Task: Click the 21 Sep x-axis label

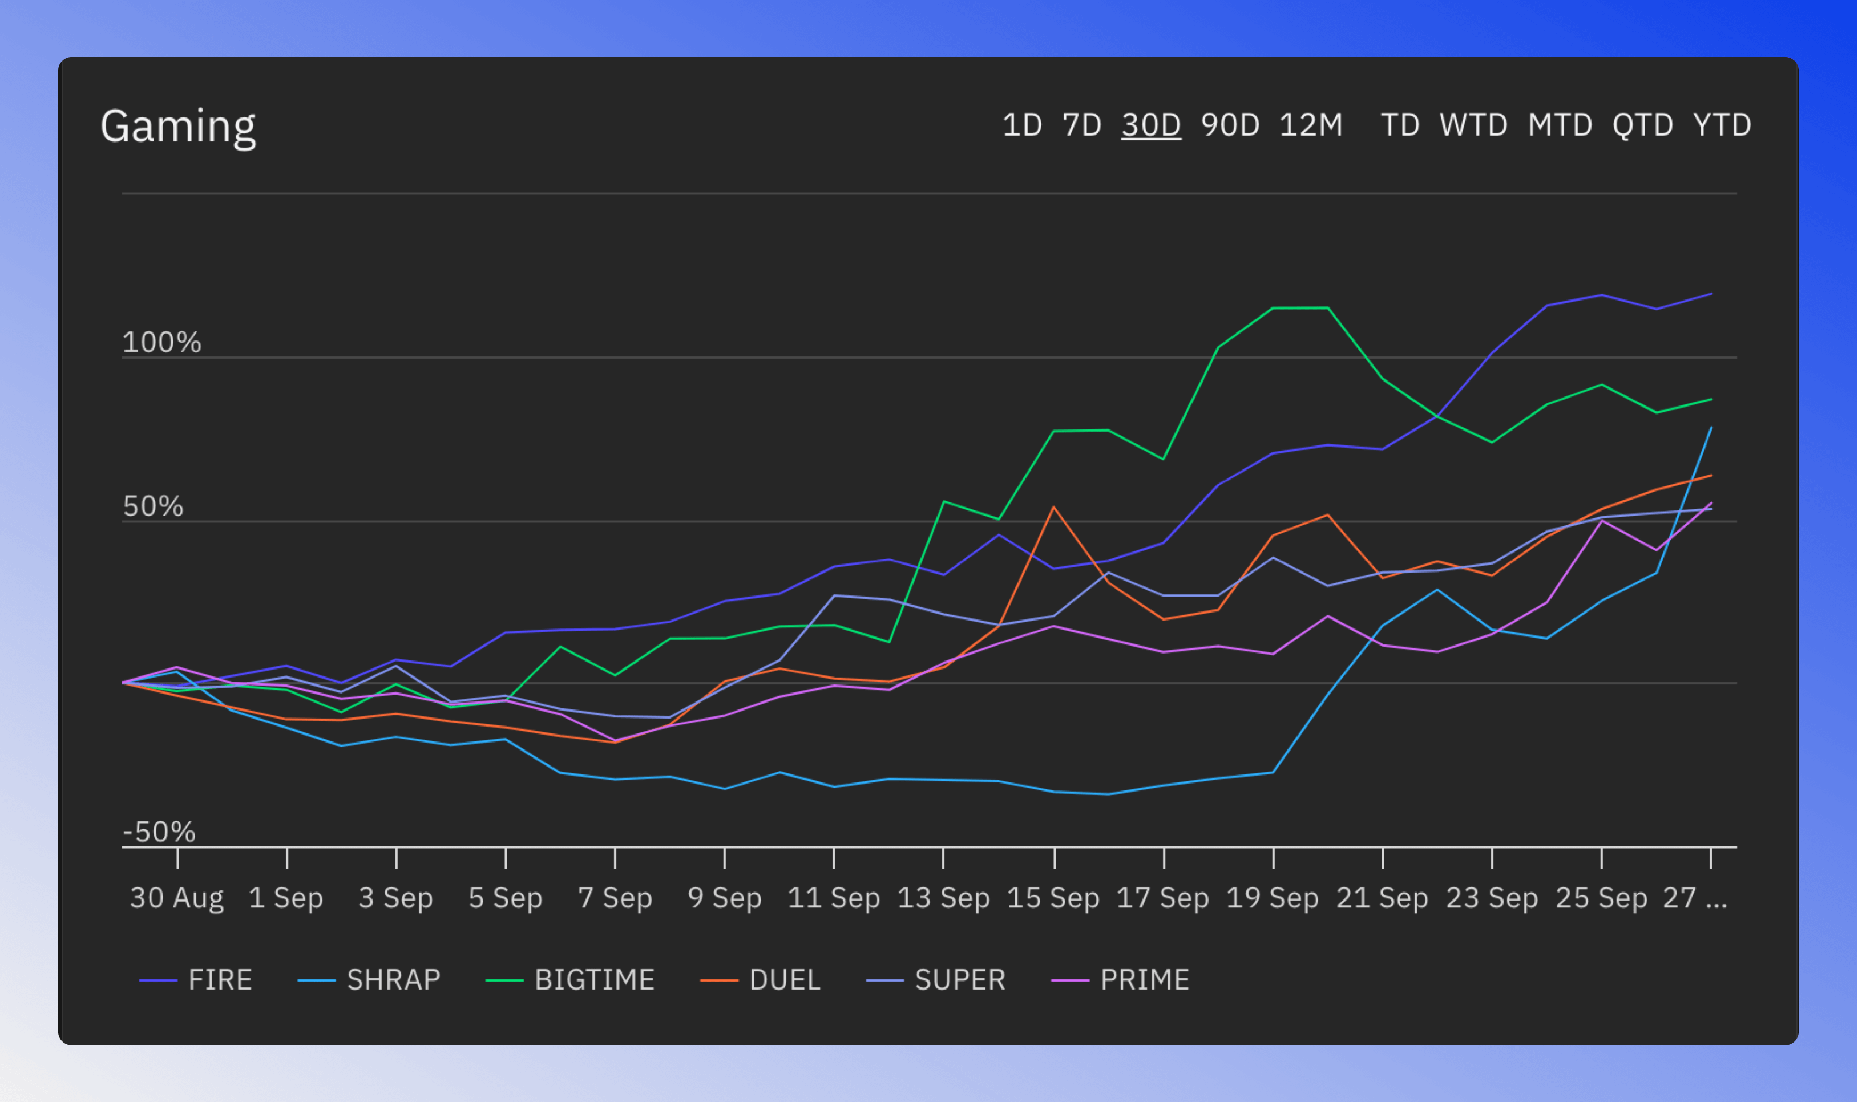Action: [x=1383, y=899]
